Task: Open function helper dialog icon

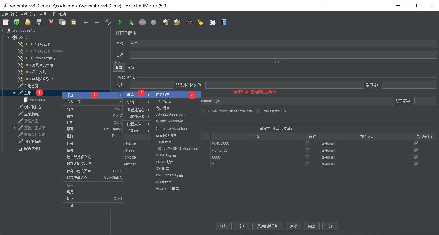Action: 213,22
